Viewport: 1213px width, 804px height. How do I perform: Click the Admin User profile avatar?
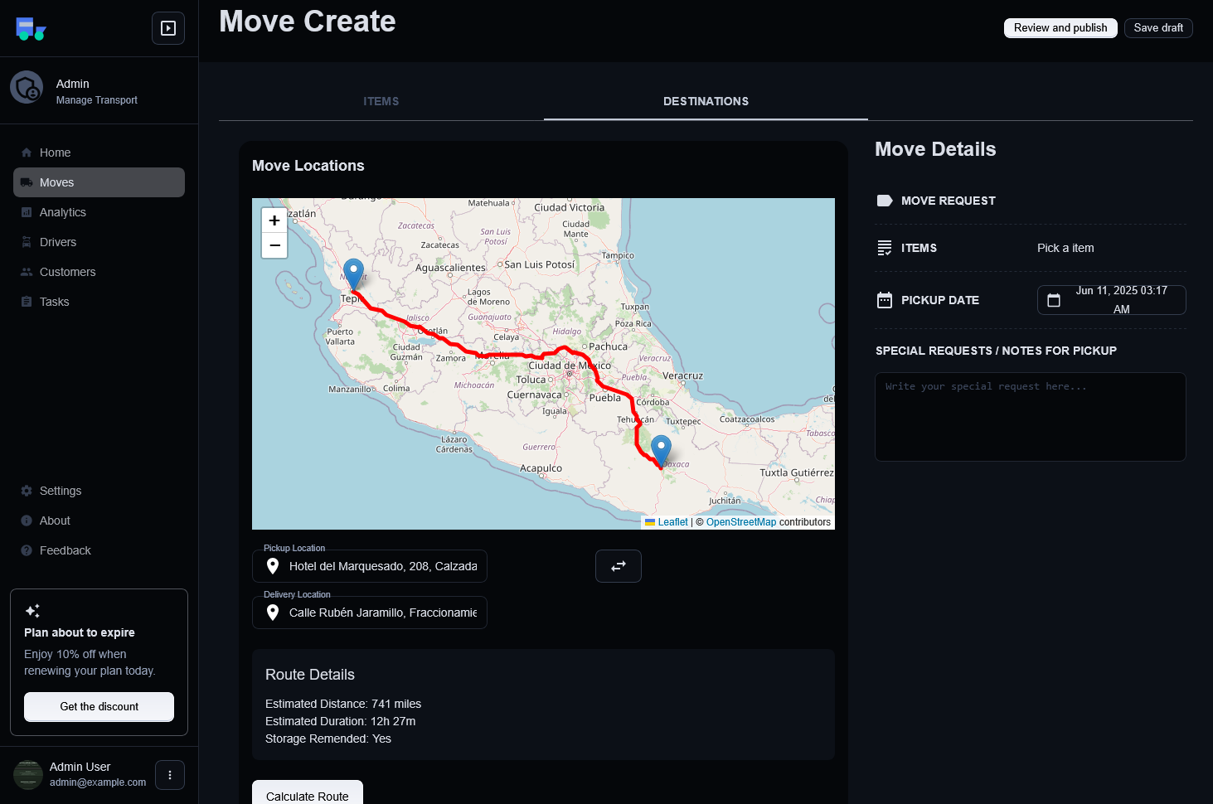click(28, 775)
